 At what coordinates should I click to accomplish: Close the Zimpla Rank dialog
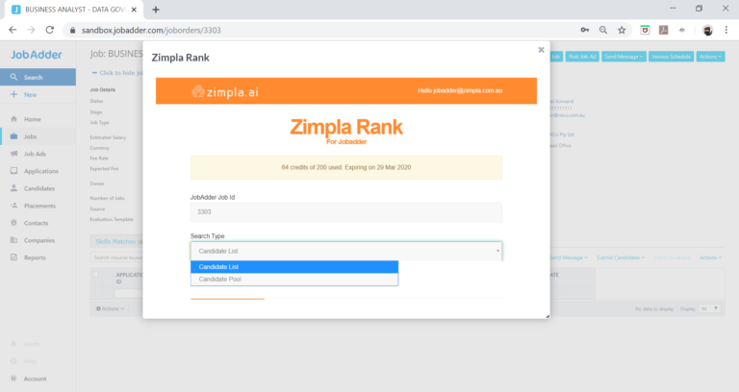tap(541, 49)
